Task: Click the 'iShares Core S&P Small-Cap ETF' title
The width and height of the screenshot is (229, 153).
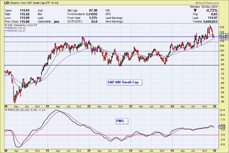Action: [30, 3]
